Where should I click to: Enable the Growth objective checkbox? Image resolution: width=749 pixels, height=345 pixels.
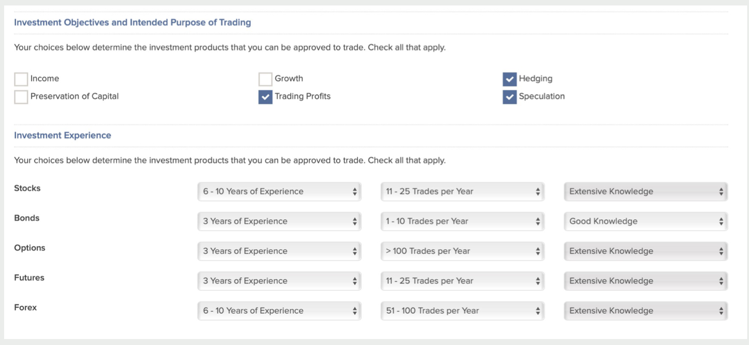point(265,79)
